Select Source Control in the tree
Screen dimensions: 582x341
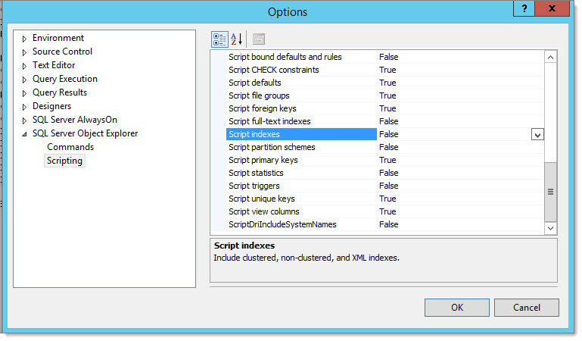[62, 52]
